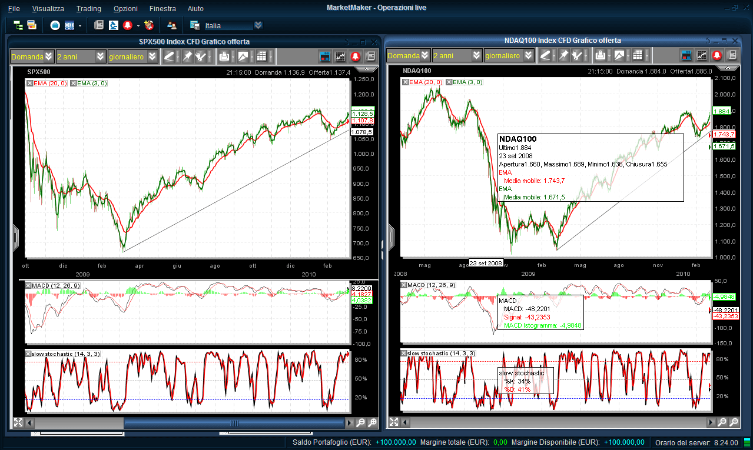
Task: Click the red alarm bell in SPX500 chart toolbar
Action: pyautogui.click(x=356, y=56)
